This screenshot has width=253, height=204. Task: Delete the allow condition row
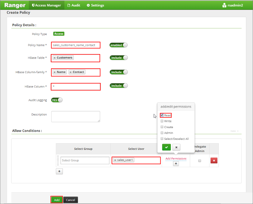[x=214, y=161]
